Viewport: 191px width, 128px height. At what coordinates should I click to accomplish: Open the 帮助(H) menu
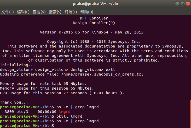coord(86,12)
